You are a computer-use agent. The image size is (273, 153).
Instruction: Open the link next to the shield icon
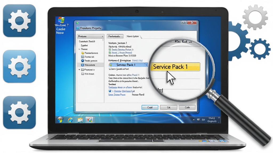tap(123, 91)
